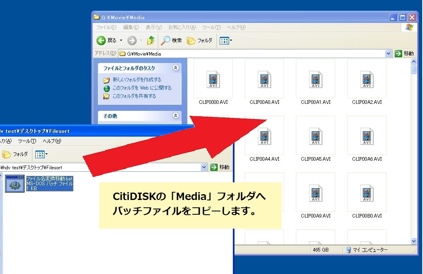Select CLIP00A1.AVI file icon

(x=316, y=79)
